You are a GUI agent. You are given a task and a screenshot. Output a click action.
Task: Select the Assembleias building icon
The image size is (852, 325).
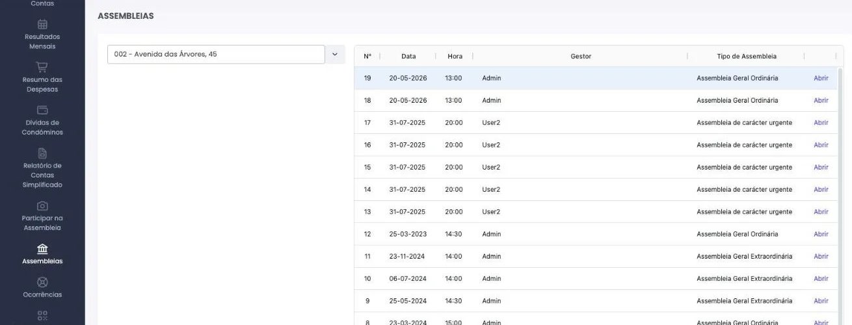coord(42,249)
